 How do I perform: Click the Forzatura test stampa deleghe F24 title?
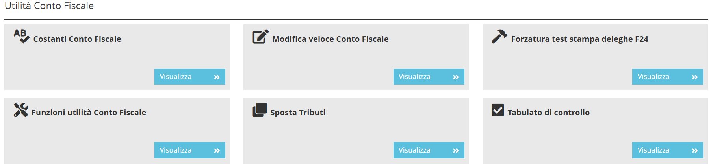pos(579,39)
